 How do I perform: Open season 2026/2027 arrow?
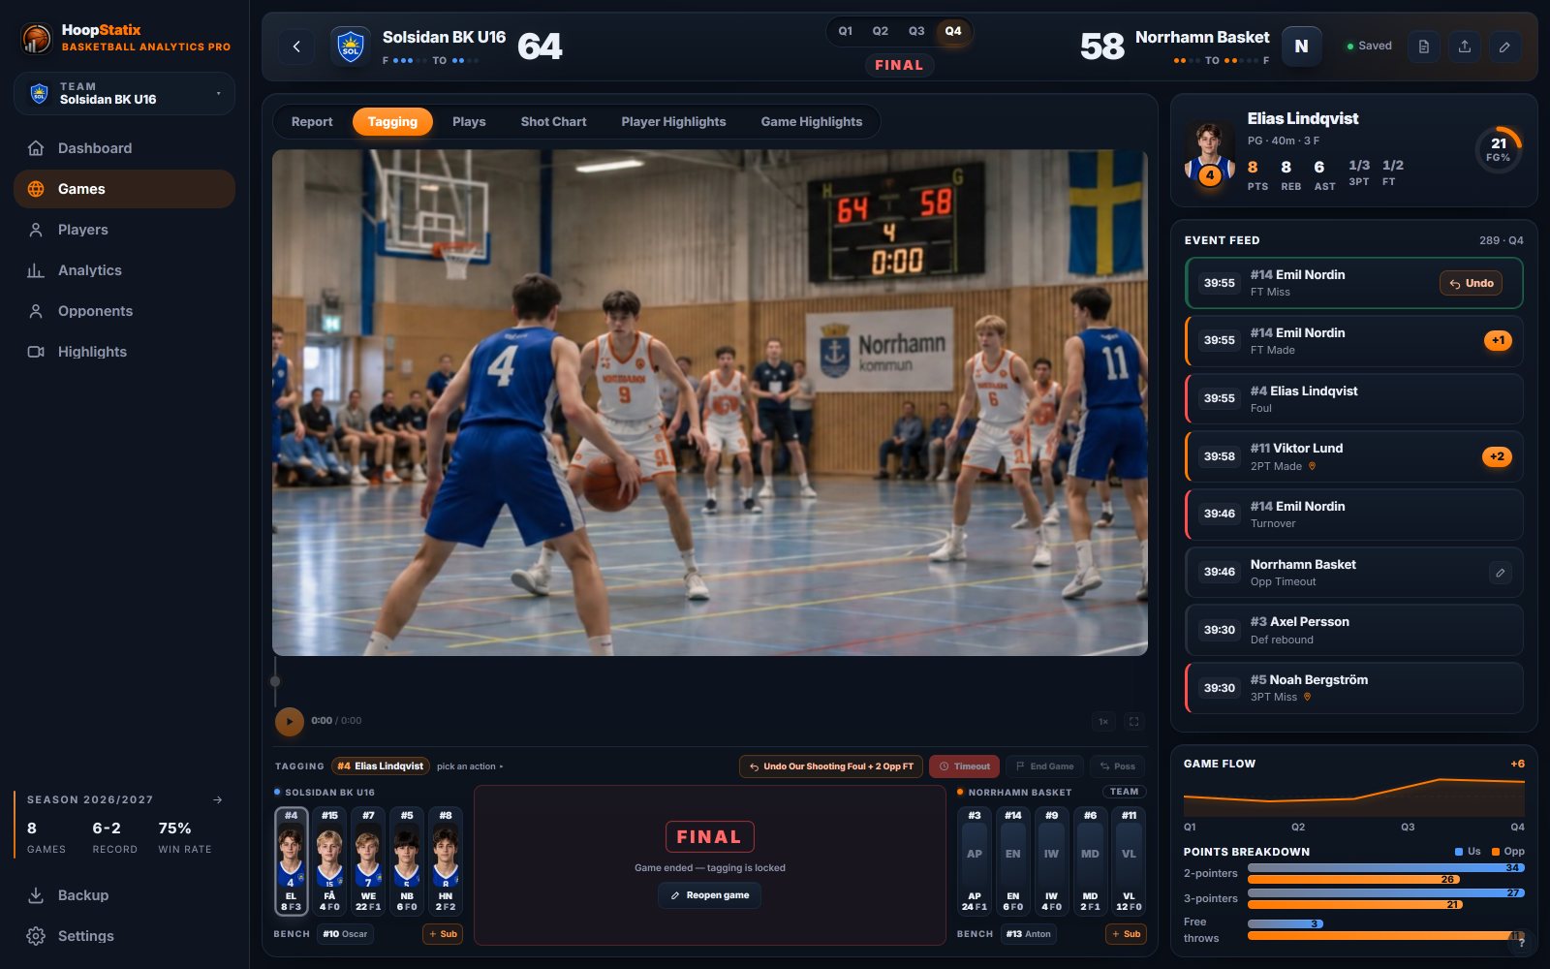pyautogui.click(x=218, y=799)
